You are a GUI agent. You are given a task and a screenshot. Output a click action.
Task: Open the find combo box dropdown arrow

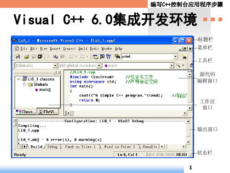pyautogui.click(x=176, y=57)
